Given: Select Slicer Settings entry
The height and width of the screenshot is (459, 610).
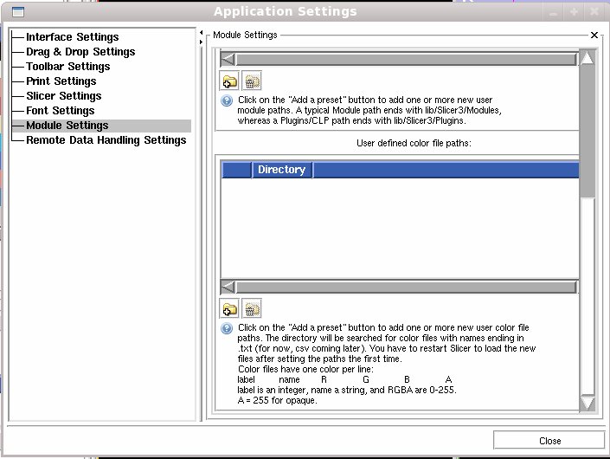Looking at the screenshot, I should 63,96.
